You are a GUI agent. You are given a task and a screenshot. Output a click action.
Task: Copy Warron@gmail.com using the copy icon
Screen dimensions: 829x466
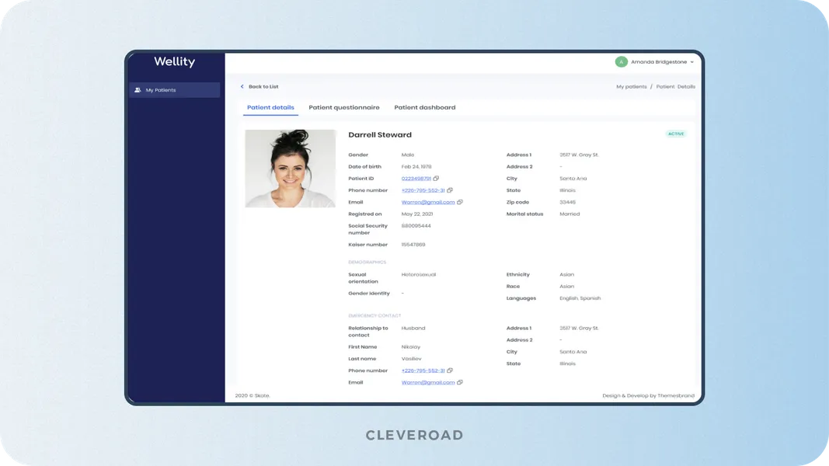click(x=459, y=202)
